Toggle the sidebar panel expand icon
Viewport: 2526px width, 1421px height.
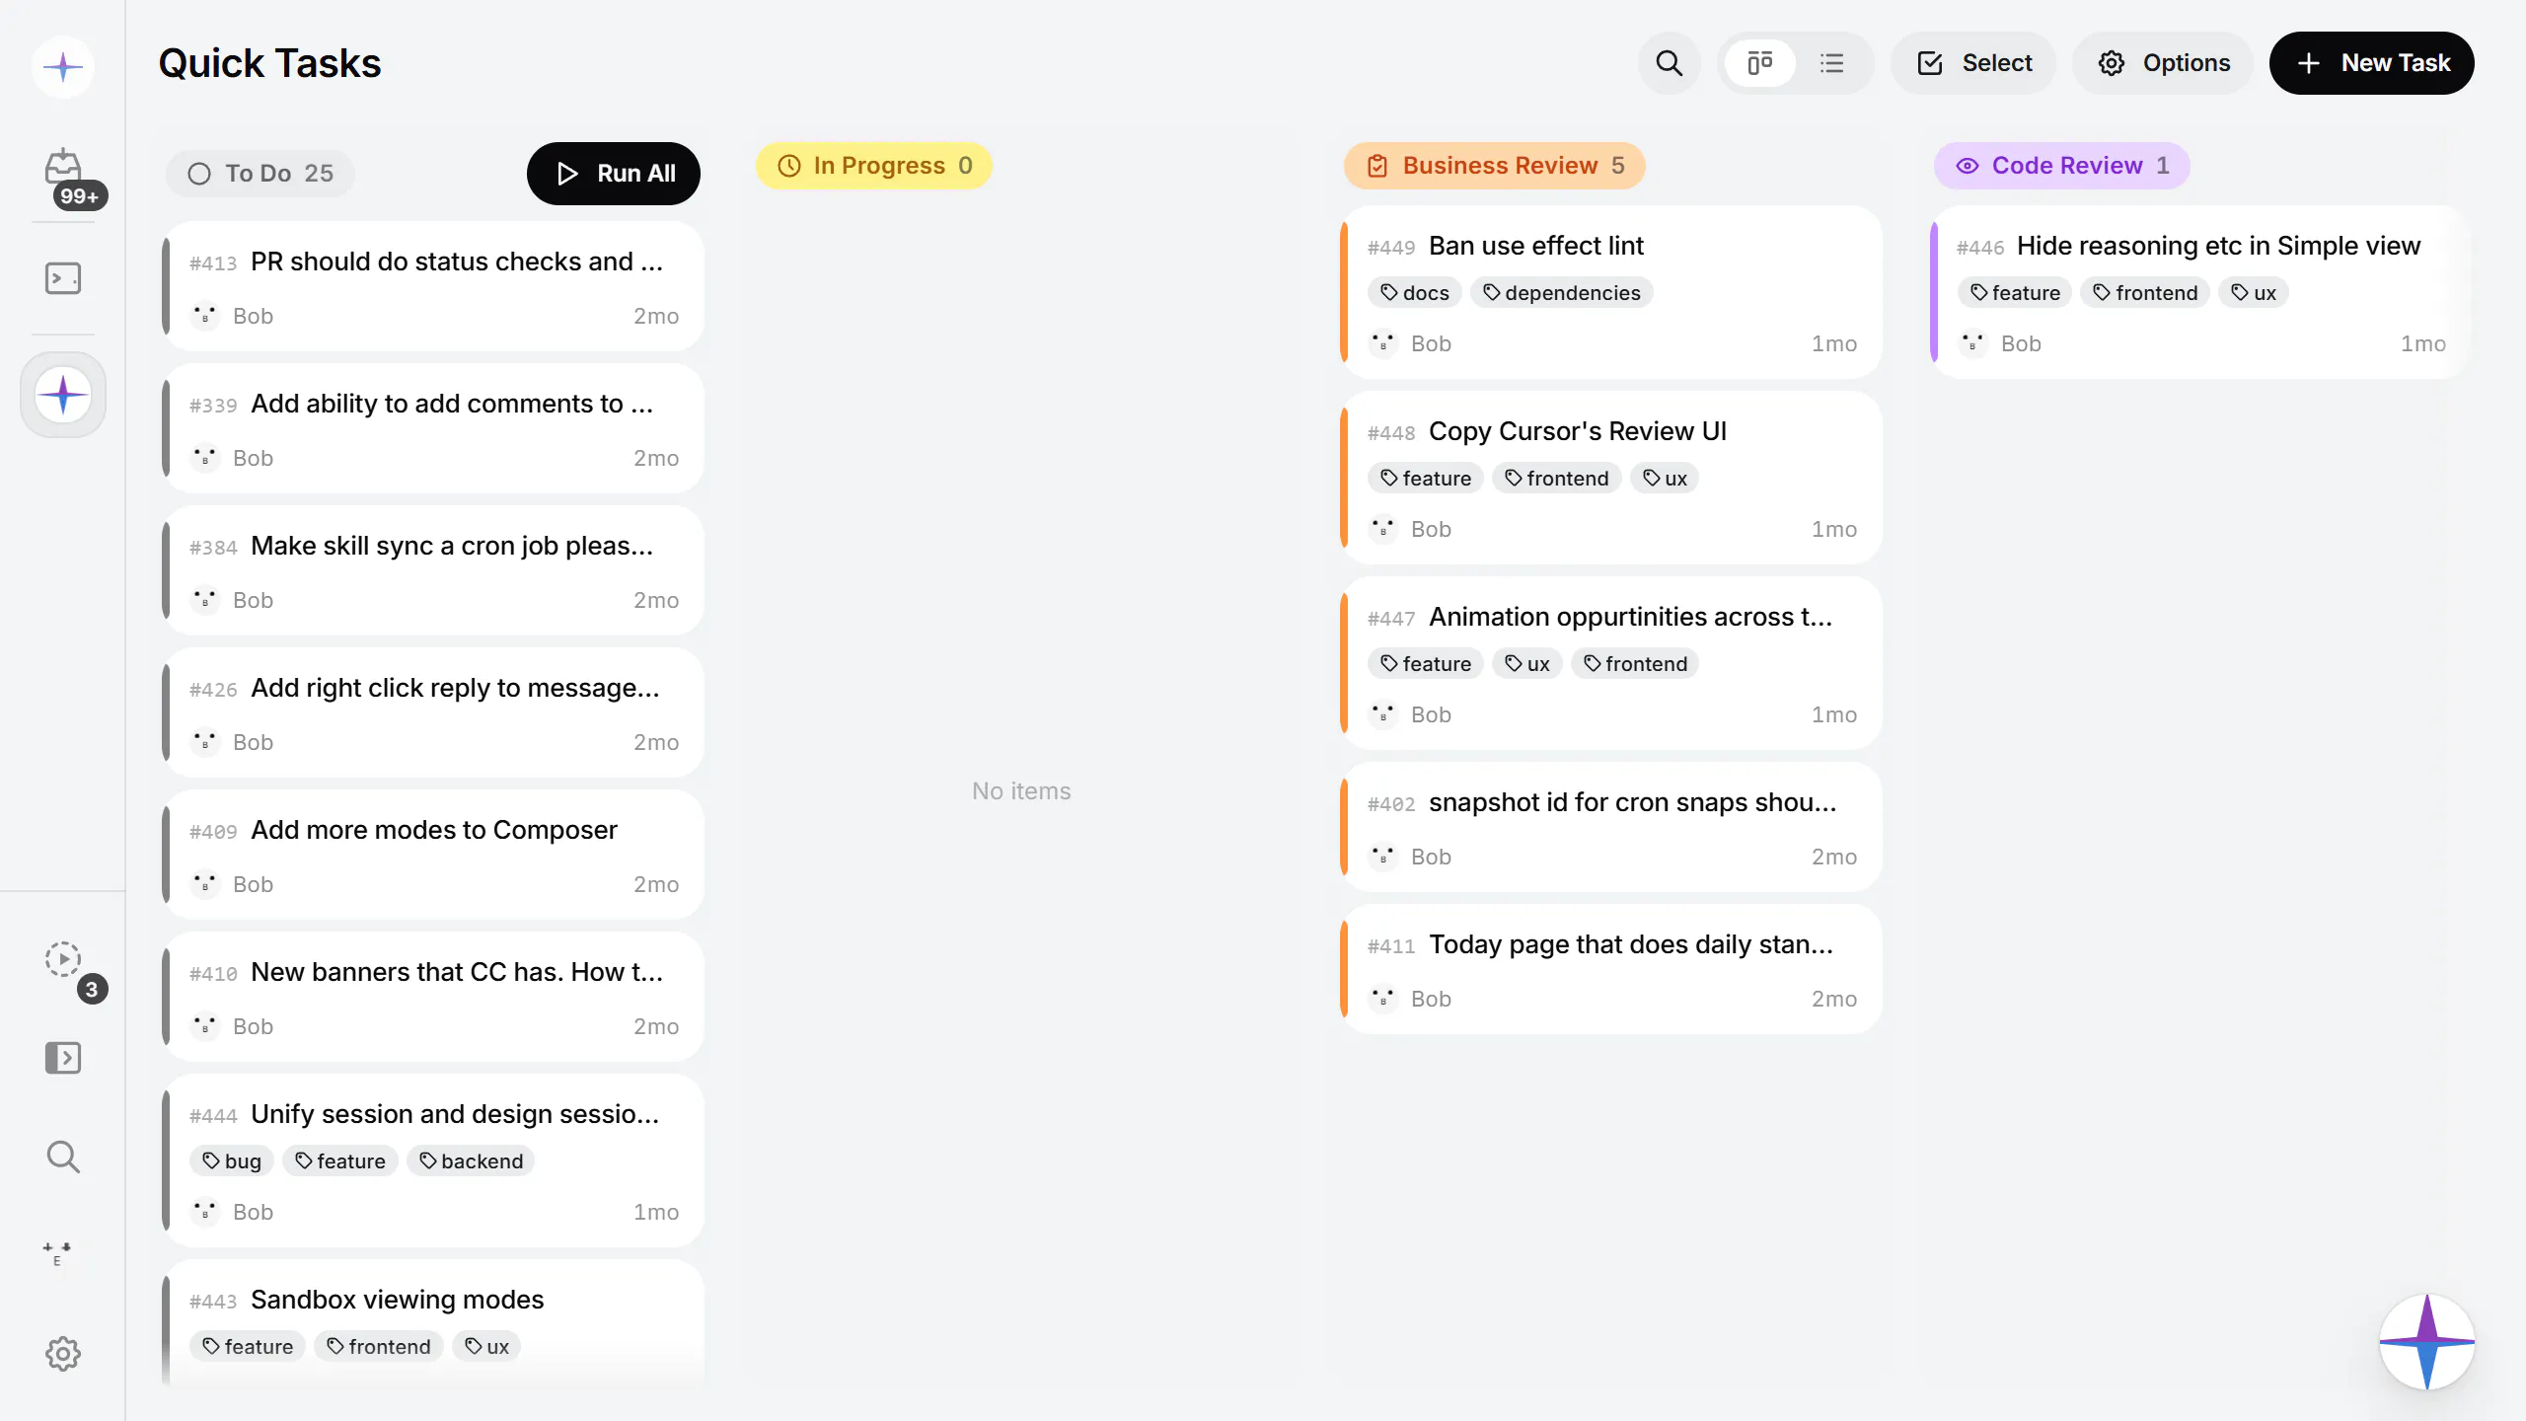pos(63,1058)
